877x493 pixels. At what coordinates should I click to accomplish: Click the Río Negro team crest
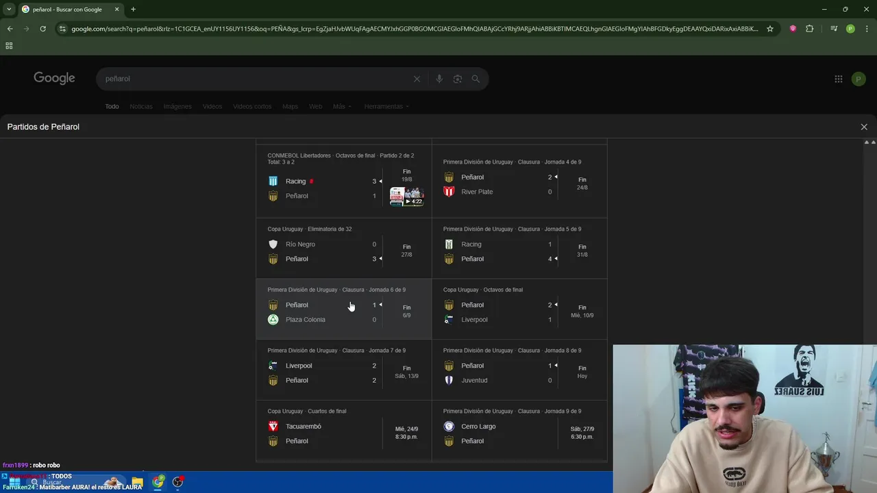[x=273, y=244]
